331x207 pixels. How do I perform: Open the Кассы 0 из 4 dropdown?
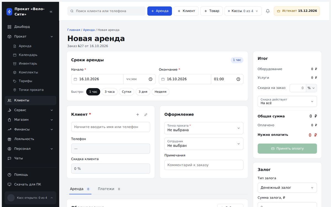click(x=243, y=11)
